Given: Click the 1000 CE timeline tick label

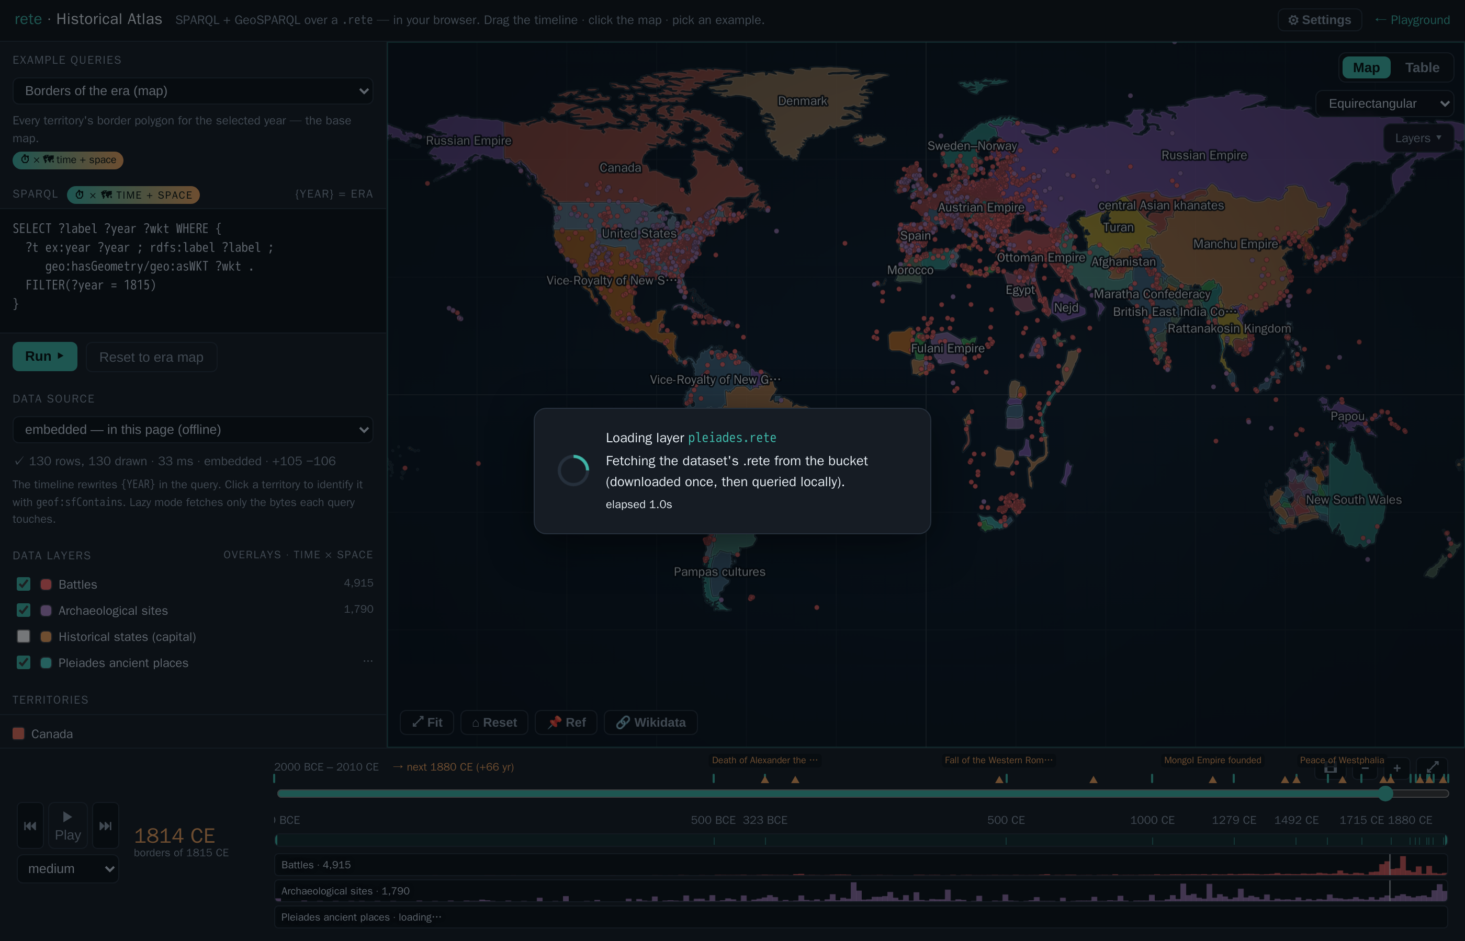Looking at the screenshot, I should tap(1152, 820).
